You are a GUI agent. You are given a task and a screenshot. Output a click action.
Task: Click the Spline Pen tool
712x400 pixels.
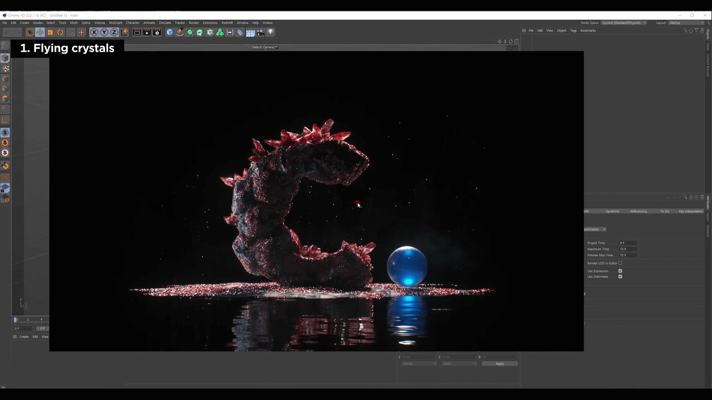(180, 33)
